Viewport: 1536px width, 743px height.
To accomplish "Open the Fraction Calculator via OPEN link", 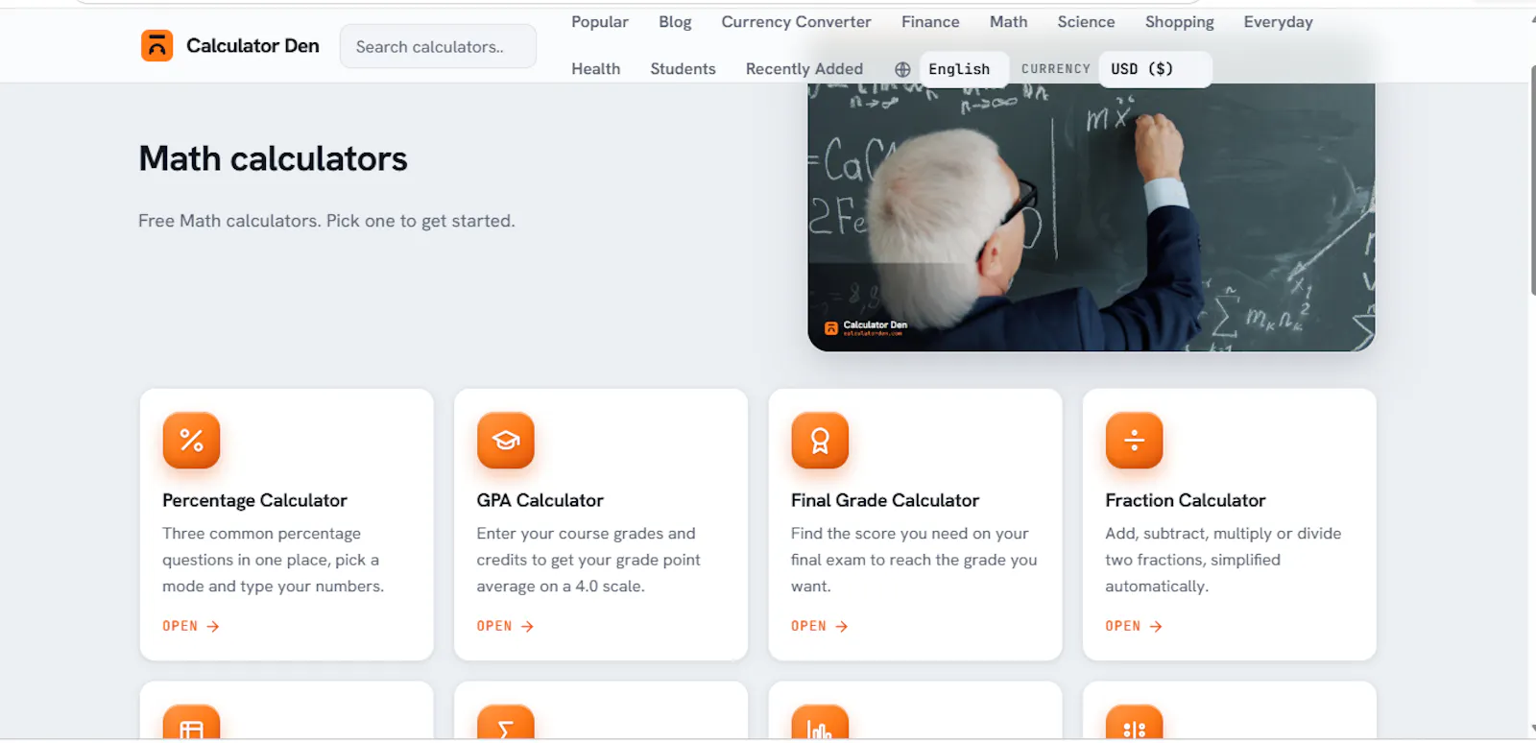I will coord(1134,626).
